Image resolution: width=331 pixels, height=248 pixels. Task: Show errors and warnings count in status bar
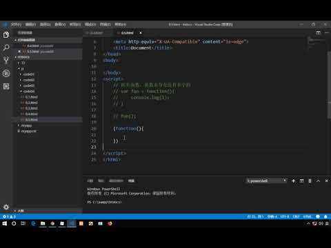click(x=9, y=216)
